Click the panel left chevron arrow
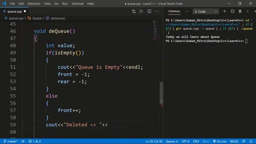The image size is (256, 144). click(x=248, y=11)
